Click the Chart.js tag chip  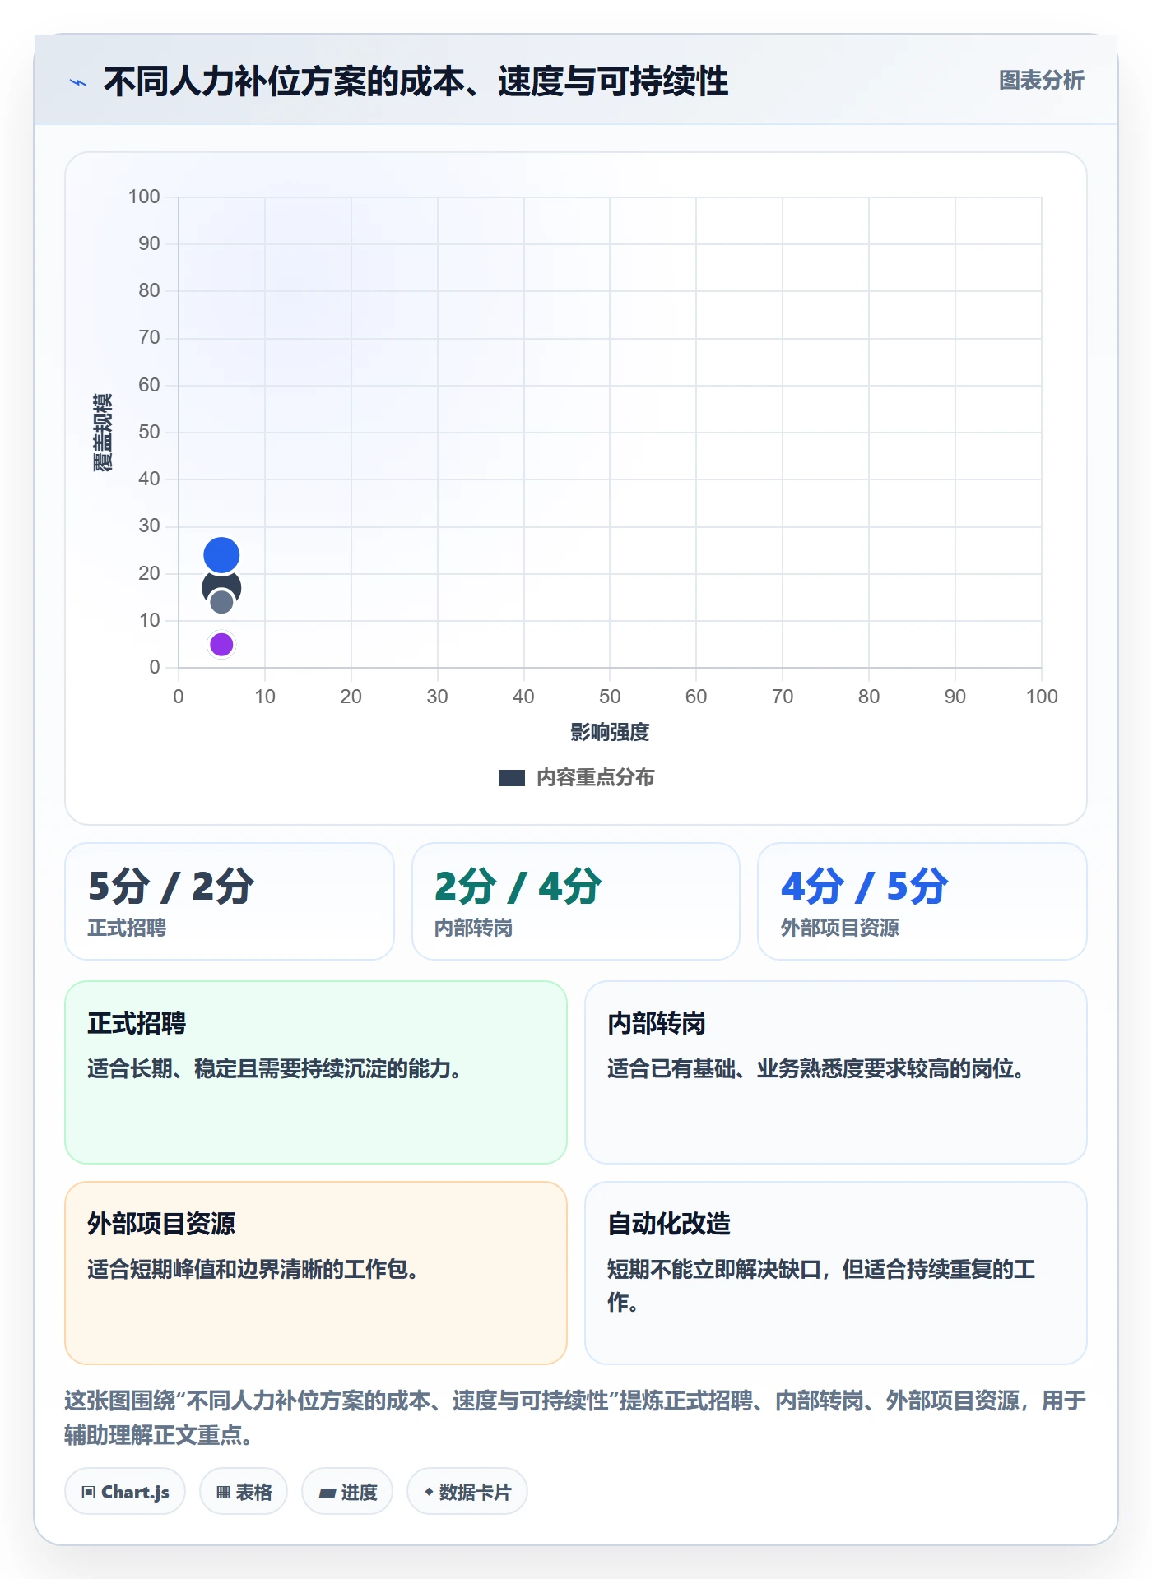[x=125, y=1492]
